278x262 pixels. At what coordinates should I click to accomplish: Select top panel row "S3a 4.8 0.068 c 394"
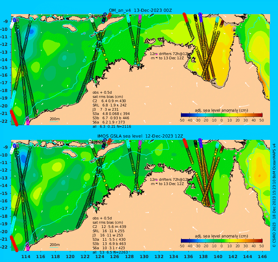click(111, 114)
